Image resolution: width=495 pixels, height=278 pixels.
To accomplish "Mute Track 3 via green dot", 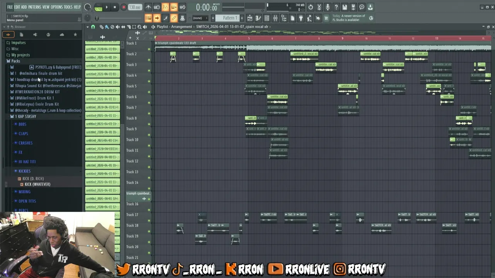I will [149, 71].
